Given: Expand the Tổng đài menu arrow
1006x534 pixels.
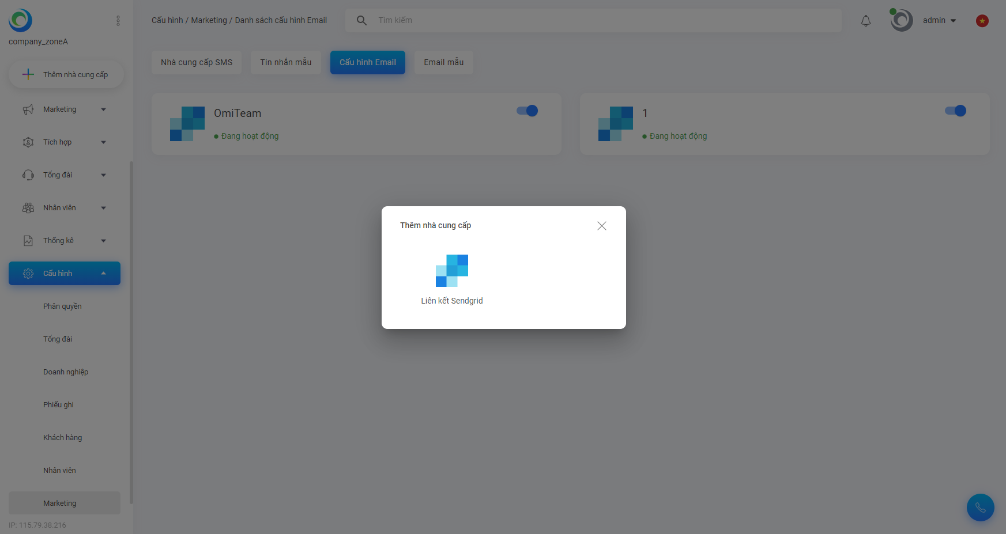Looking at the screenshot, I should 104,175.
